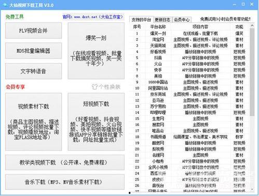Click the app logo icon in title bar

[x=5, y=5]
